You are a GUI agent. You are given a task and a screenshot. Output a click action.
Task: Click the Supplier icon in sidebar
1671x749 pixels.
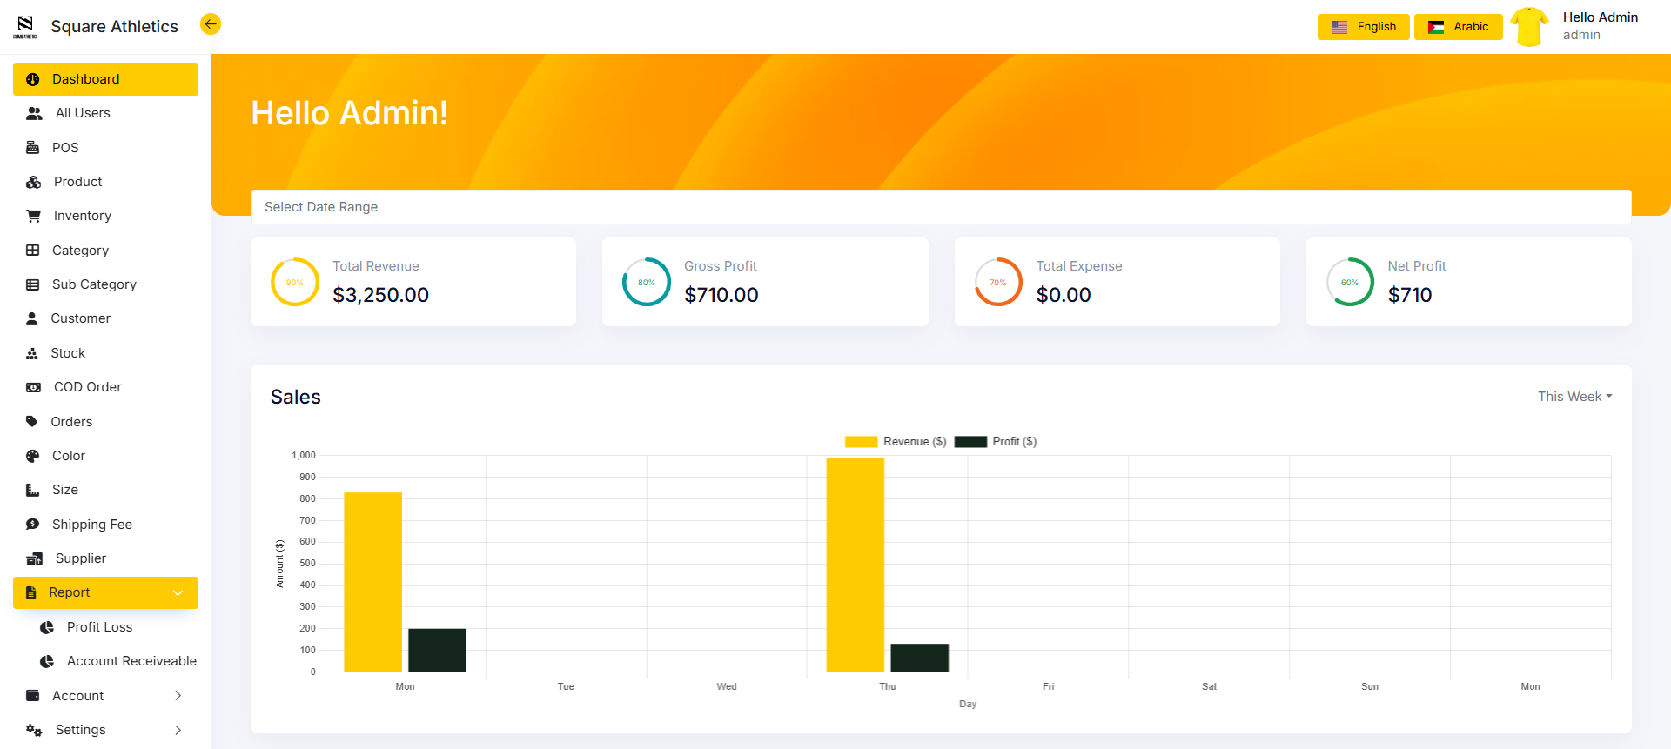pos(35,558)
